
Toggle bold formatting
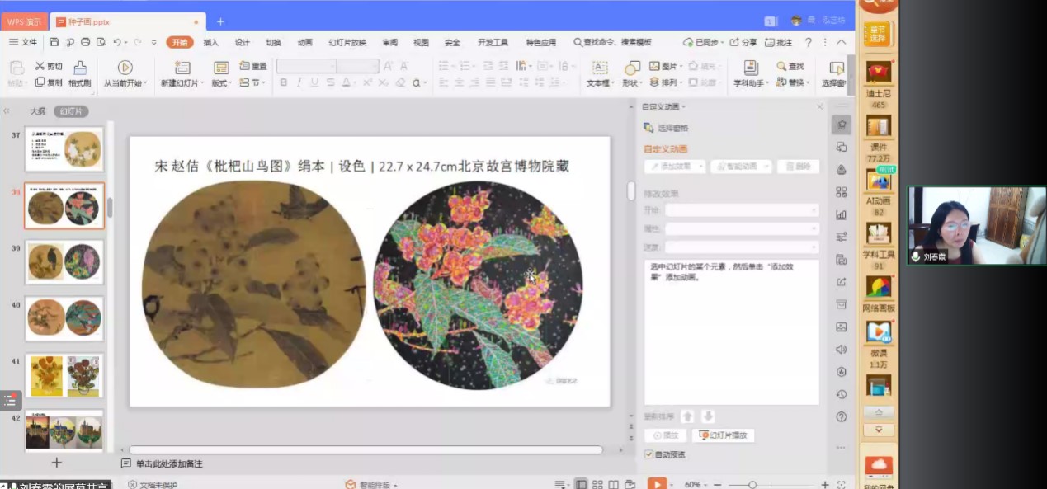pos(284,82)
